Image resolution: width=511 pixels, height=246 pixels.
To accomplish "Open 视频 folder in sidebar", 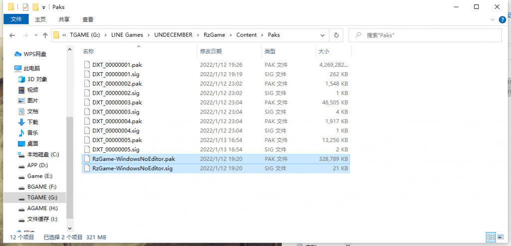I will [x=32, y=90].
